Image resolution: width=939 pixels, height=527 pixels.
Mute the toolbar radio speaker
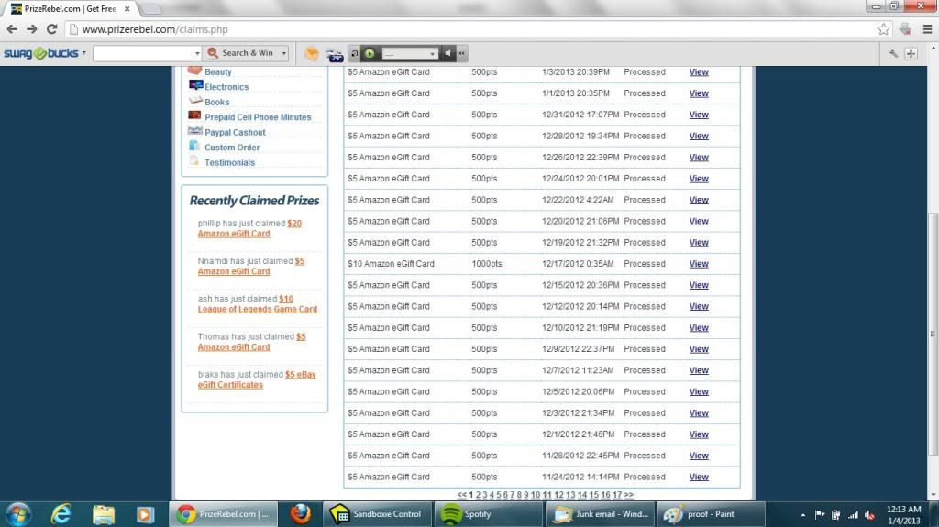click(x=447, y=53)
